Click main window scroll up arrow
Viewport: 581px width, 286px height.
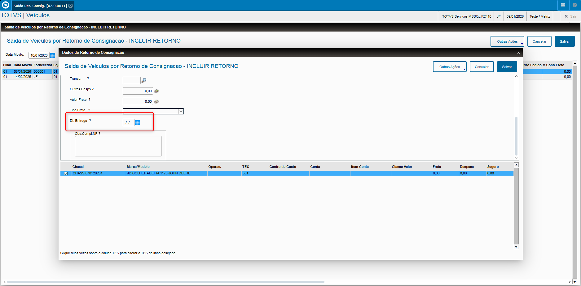pos(575,63)
